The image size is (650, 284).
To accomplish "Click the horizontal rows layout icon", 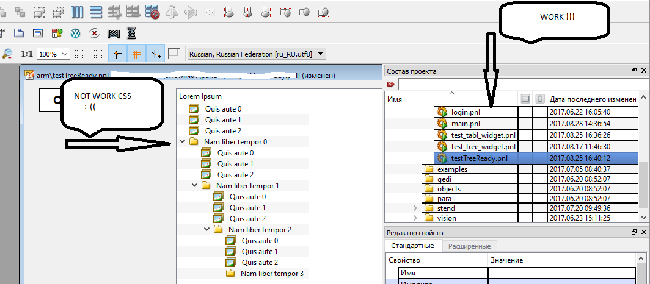I will (96, 11).
